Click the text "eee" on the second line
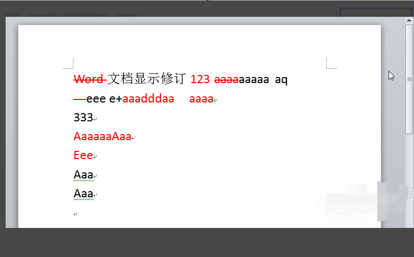414x257 pixels. 96,99
